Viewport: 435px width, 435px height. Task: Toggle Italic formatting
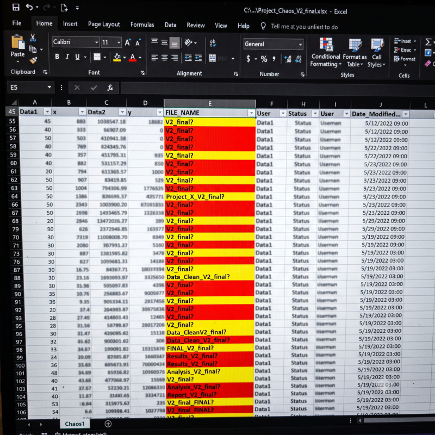pos(67,57)
